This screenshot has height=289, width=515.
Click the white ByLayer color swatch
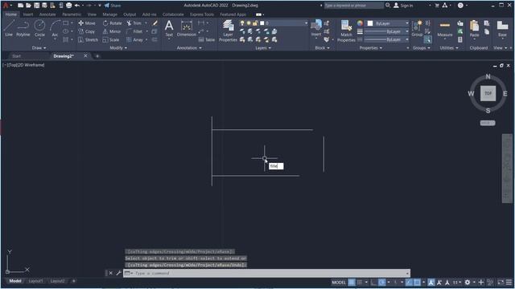(x=370, y=23)
